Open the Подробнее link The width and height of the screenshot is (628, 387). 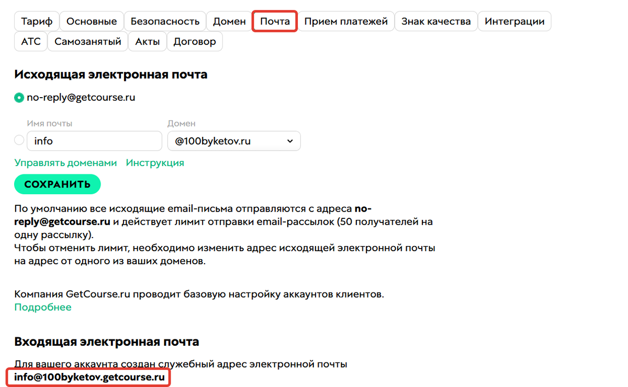pyautogui.click(x=43, y=307)
